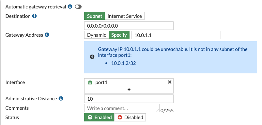The height and width of the screenshot is (125, 262).
Task: Click the Comments field label
Action: click(x=17, y=108)
